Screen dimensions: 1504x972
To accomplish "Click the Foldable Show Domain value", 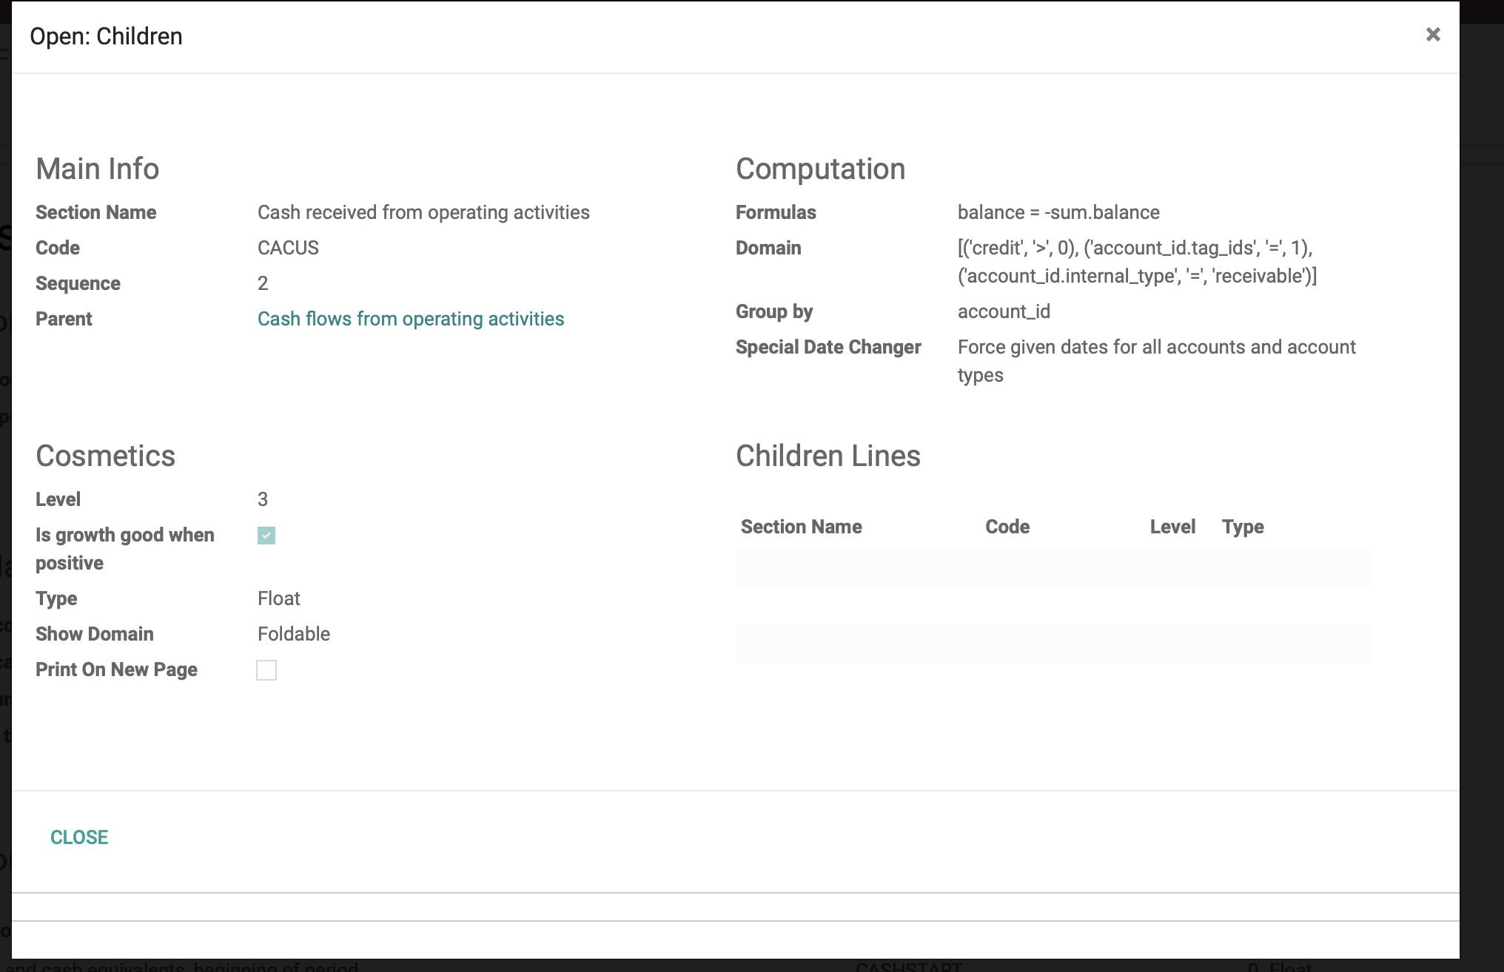I will pos(293,634).
